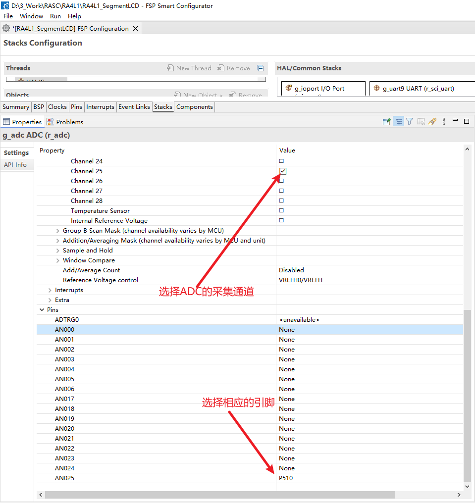Viewport: 475px width, 503px height.
Task: Click the funnel filter properties icon
Action: 410,122
